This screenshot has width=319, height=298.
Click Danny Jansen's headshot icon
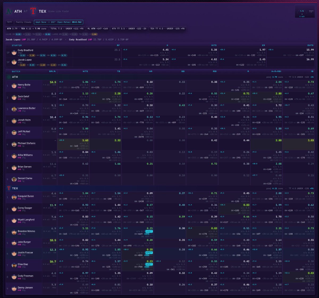coord(14,289)
